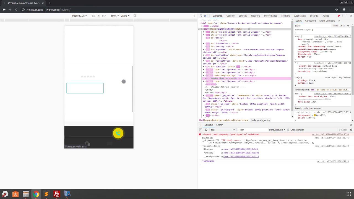
Task: Enable the Group similar checkbox
Action: [x=288, y=130]
